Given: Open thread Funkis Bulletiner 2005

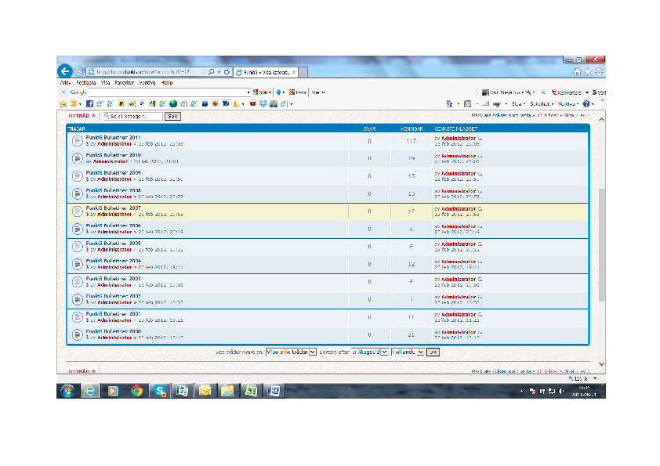Looking at the screenshot, I should tap(113, 244).
